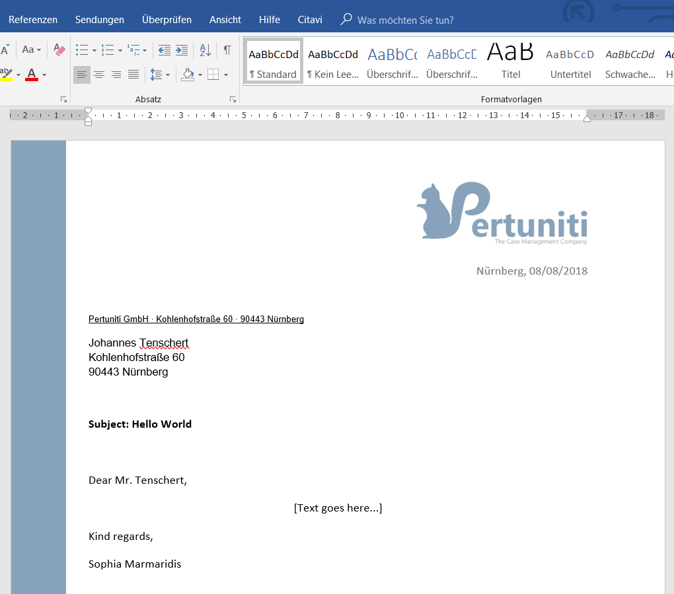Switch to the Sendungen tab
This screenshot has width=674, height=594.
(x=100, y=20)
